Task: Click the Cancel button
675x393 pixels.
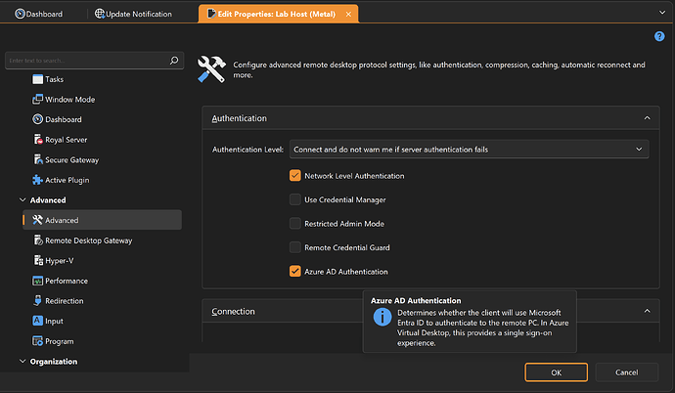Action: (626, 372)
